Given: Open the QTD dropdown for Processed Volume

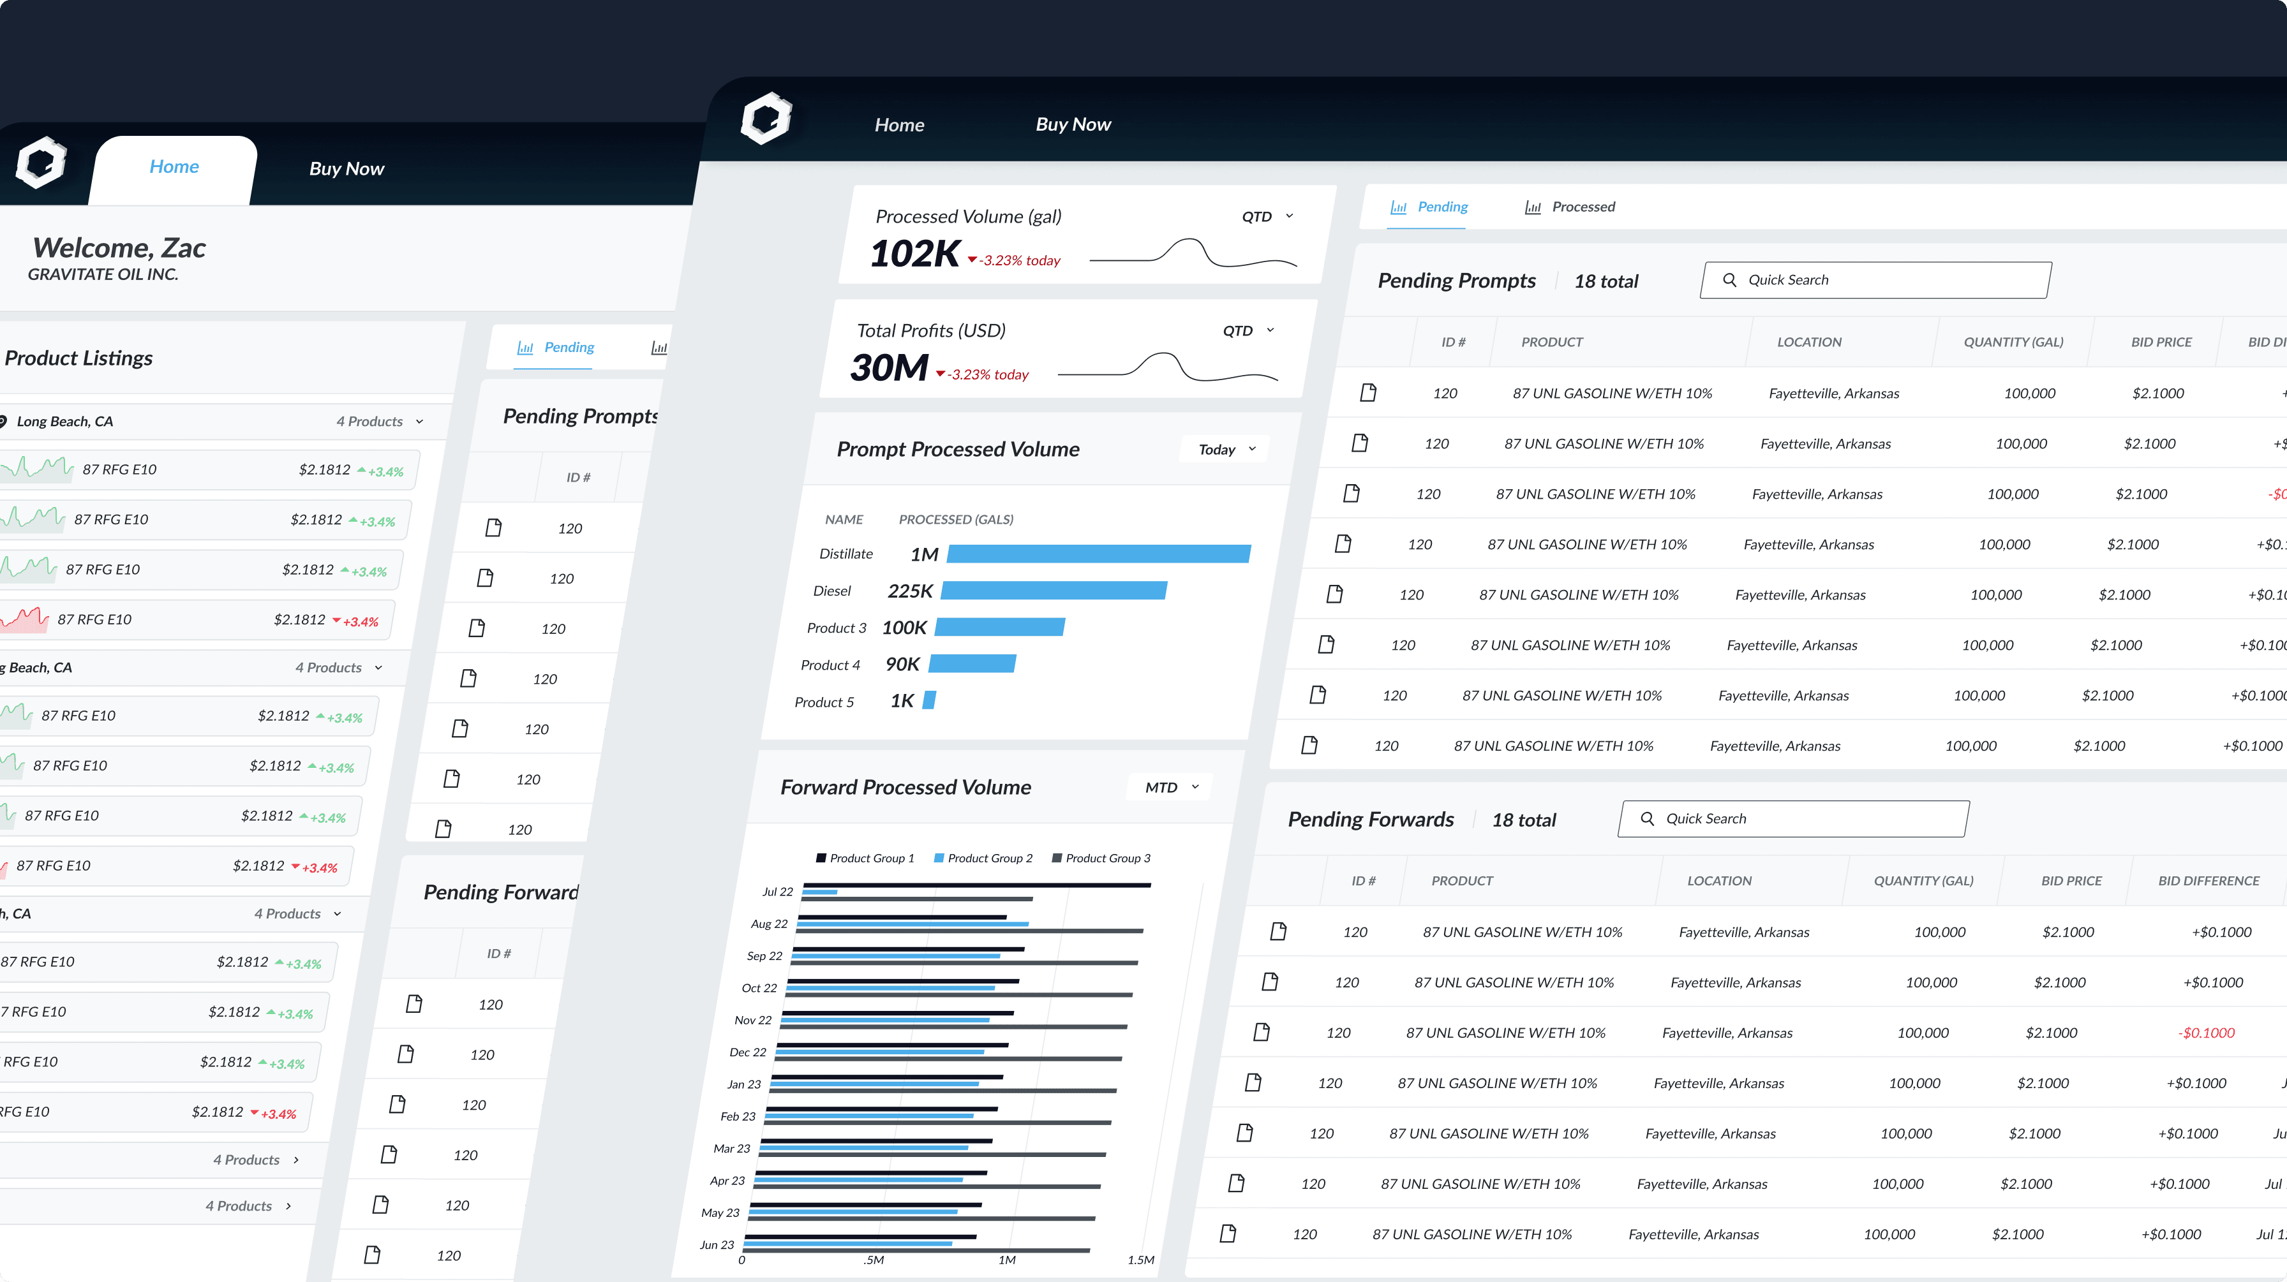Looking at the screenshot, I should pyautogui.click(x=1268, y=216).
